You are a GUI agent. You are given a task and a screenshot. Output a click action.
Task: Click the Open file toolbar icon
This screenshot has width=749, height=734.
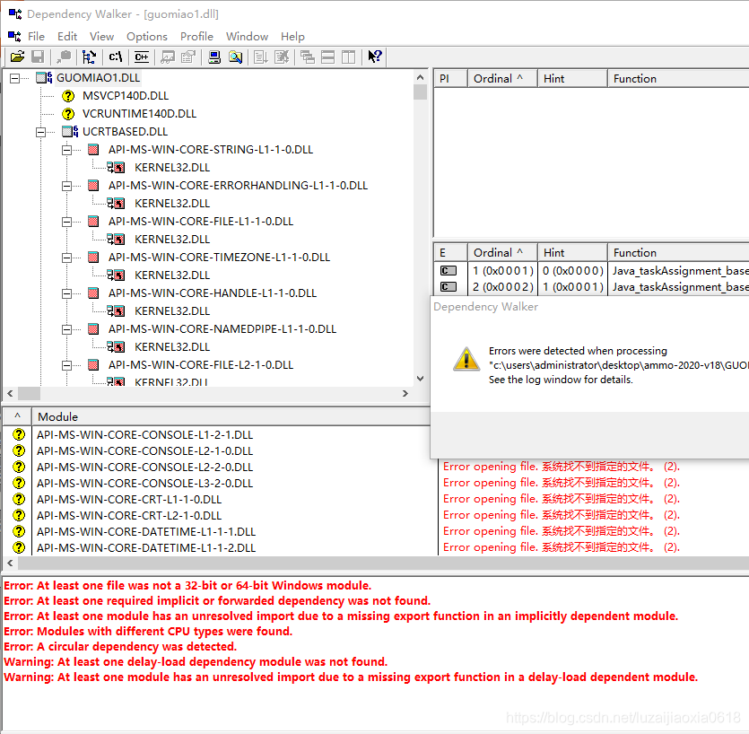tap(17, 57)
